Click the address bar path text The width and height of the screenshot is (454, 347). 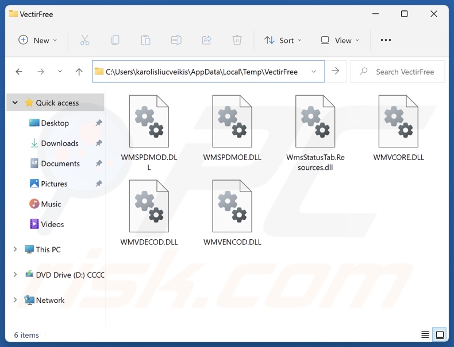coord(202,72)
